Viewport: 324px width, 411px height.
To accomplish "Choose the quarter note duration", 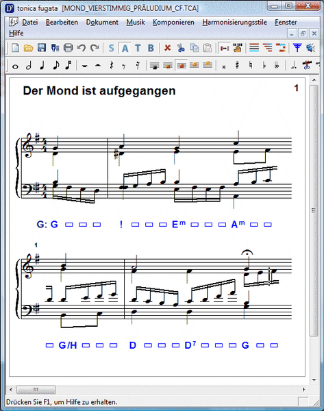I will 42,66.
